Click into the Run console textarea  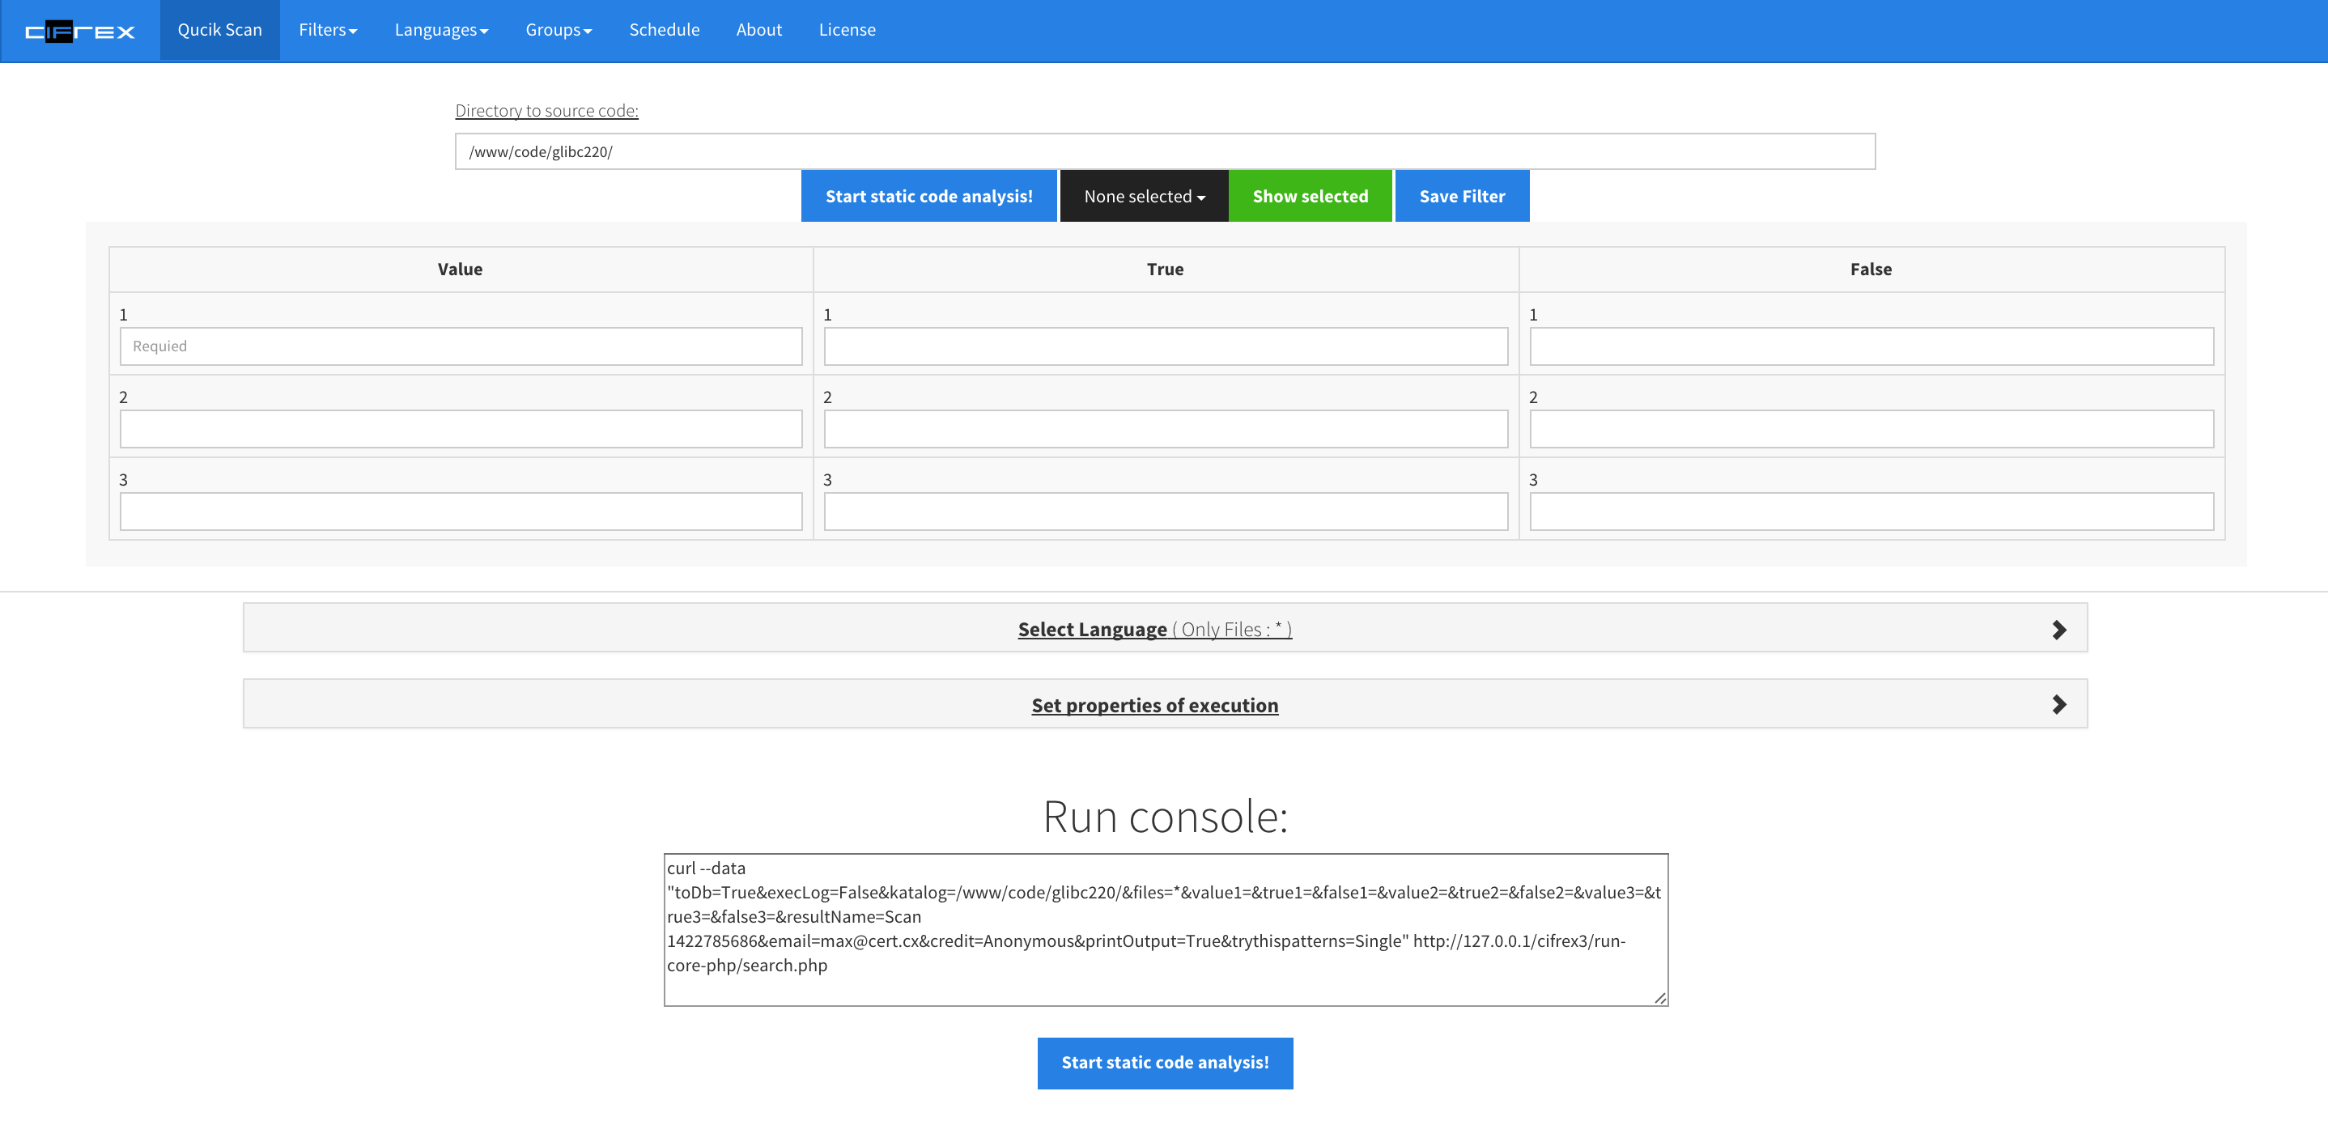pyautogui.click(x=1165, y=929)
